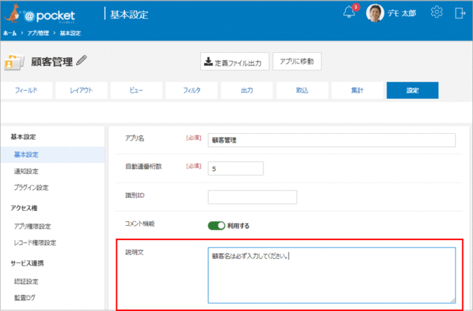Click the 顧客管理 app icon
This screenshot has width=473, height=311.
pos(14,62)
